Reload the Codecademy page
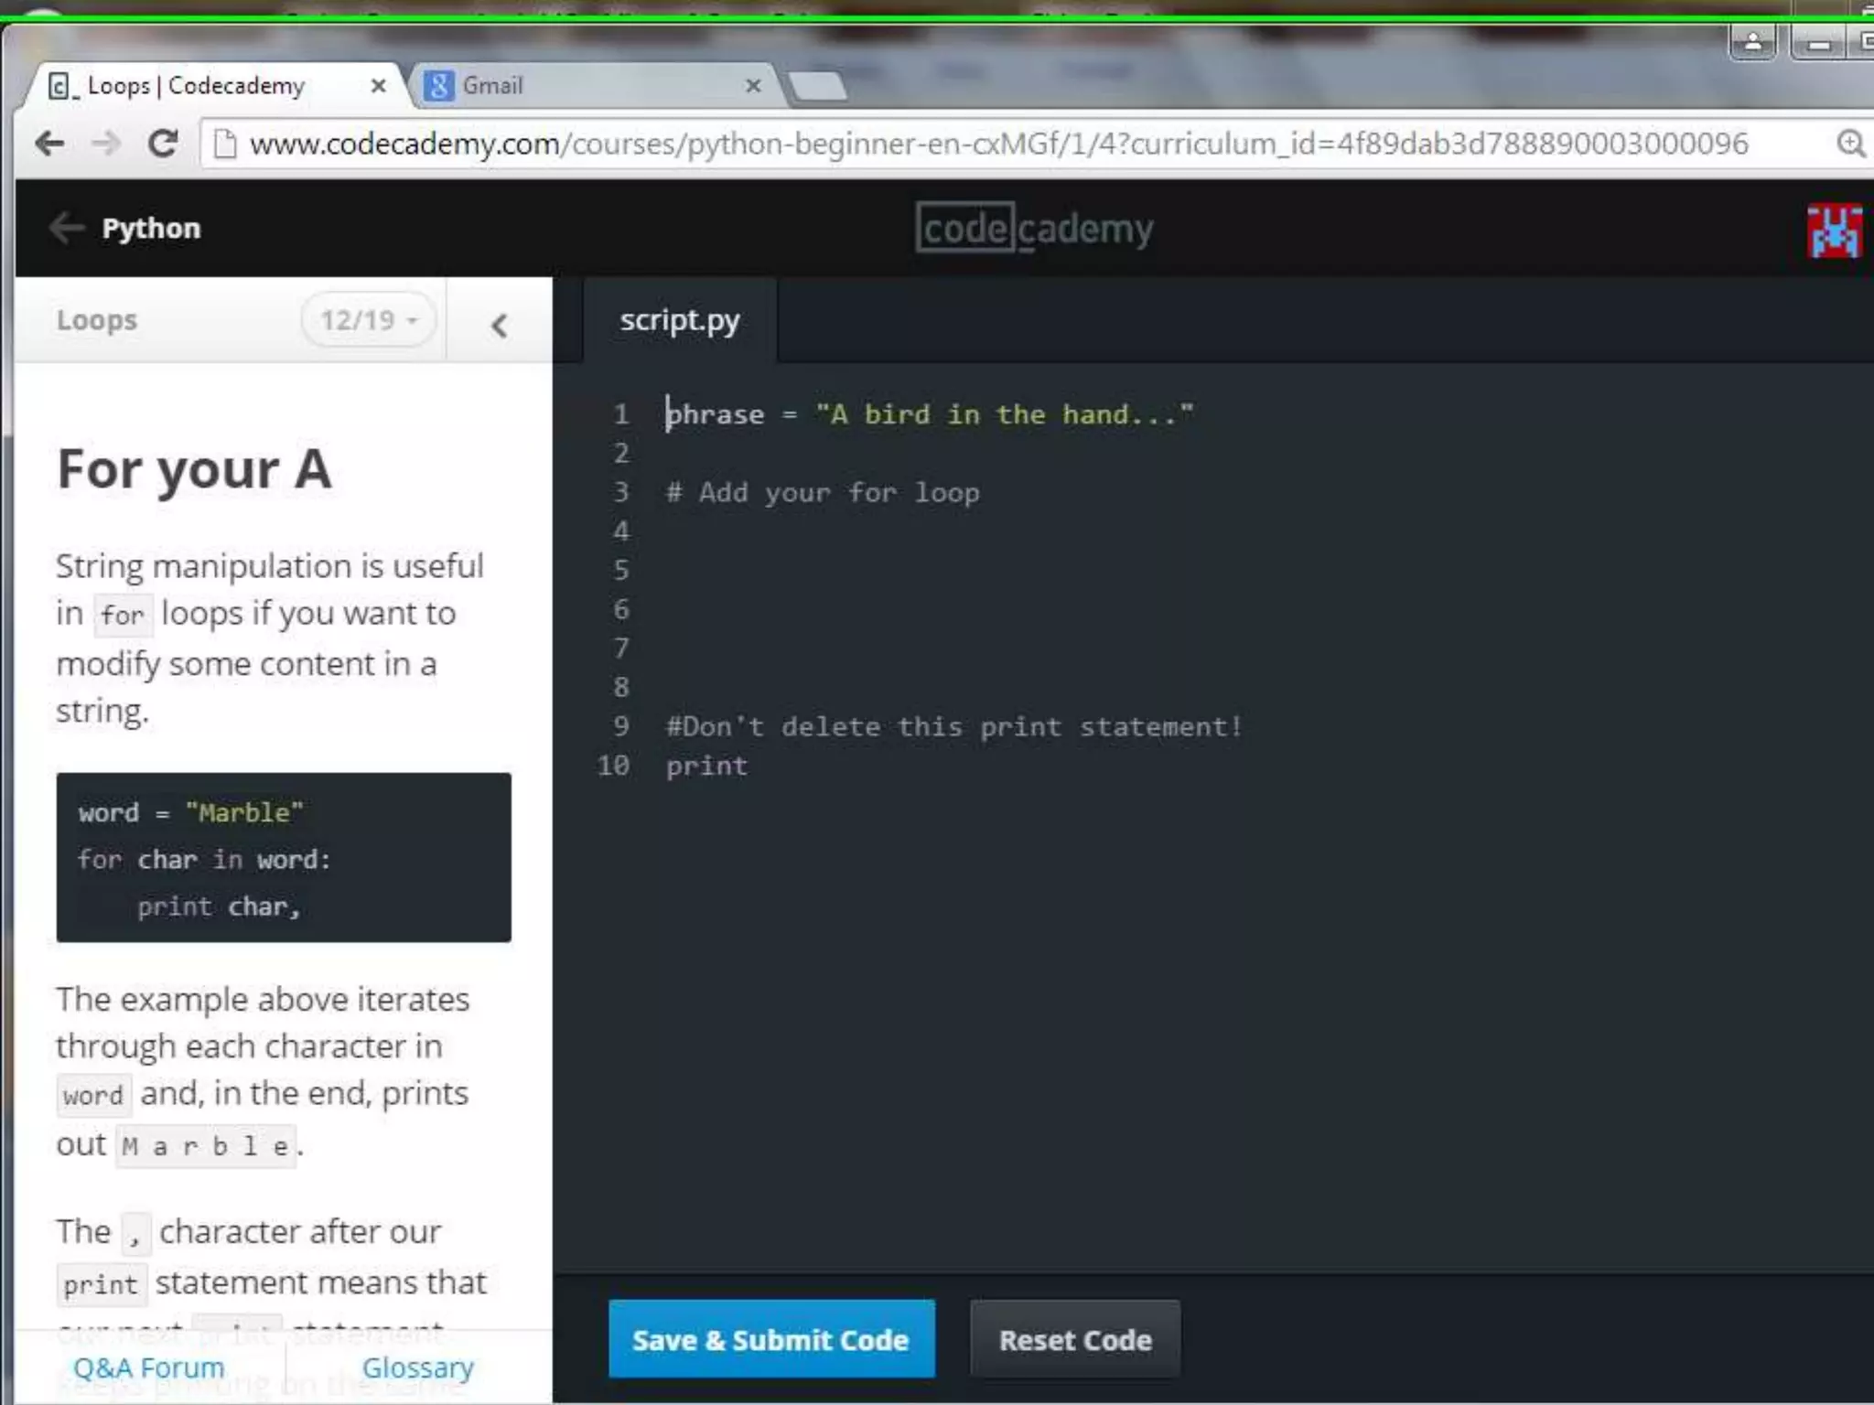Image resolution: width=1874 pixels, height=1405 pixels. click(x=164, y=143)
